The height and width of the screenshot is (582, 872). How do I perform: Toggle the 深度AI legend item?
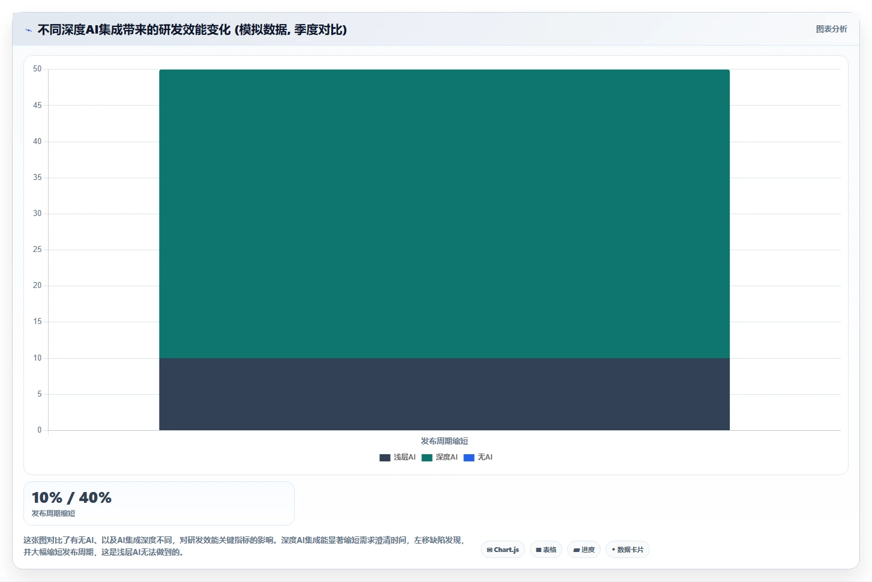[x=439, y=457]
